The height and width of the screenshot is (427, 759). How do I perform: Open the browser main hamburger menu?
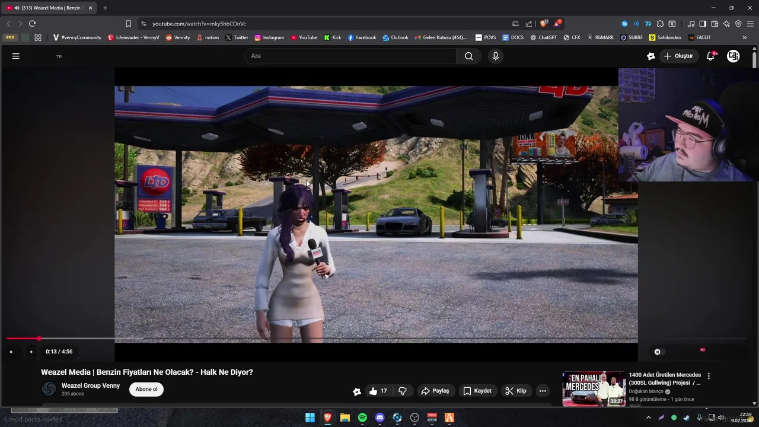(x=750, y=24)
